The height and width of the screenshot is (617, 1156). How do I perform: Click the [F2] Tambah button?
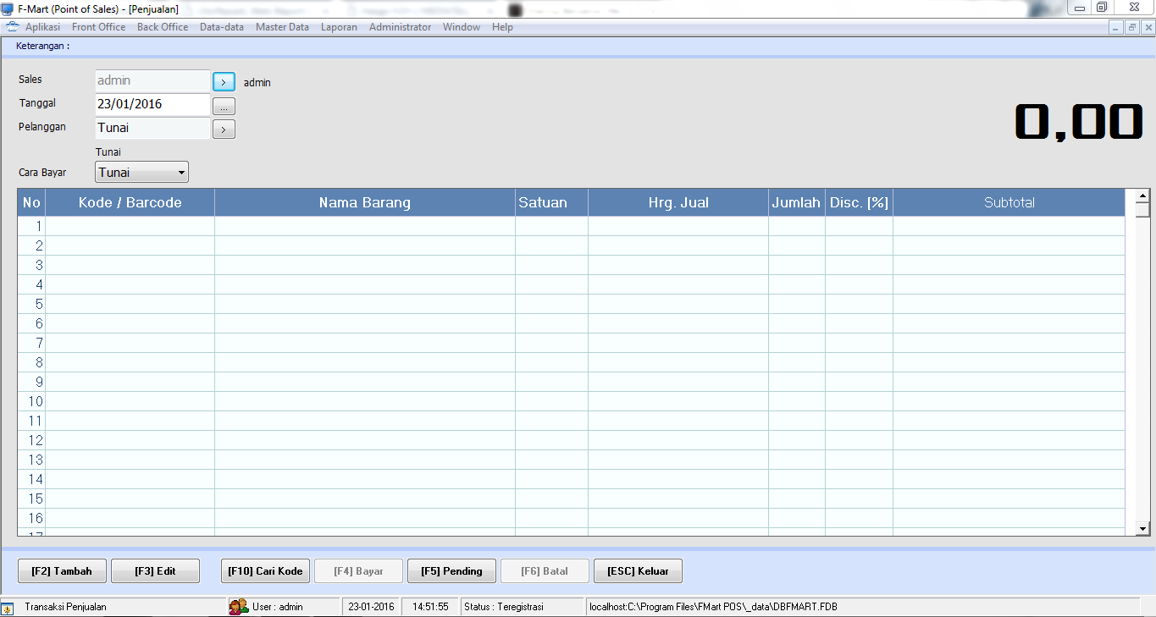click(62, 571)
